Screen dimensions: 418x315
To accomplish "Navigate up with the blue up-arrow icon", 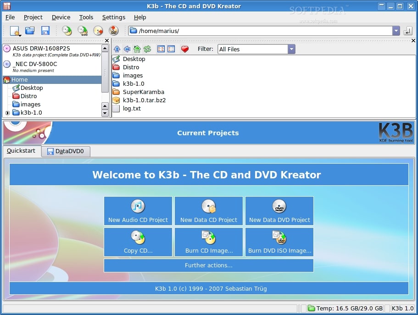I will 117,49.
